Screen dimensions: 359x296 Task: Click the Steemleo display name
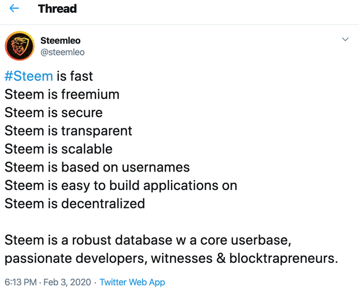pos(61,41)
